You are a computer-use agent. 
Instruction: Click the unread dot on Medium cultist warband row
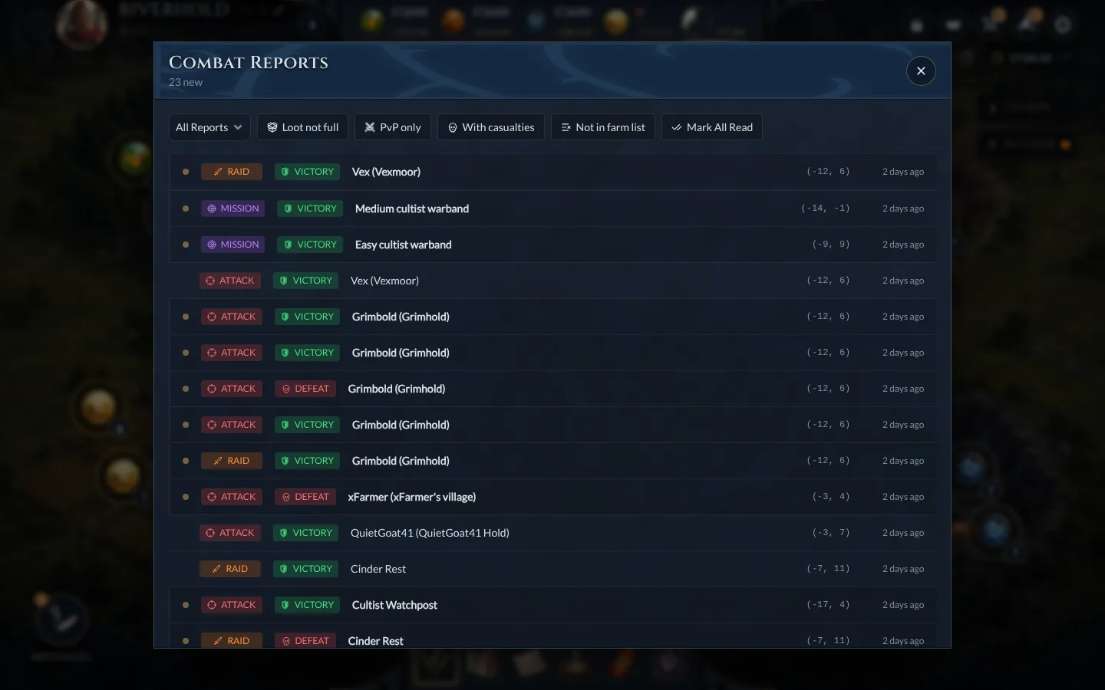(186, 209)
